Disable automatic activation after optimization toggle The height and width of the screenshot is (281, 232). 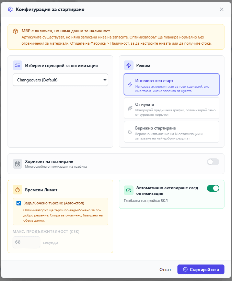coord(213,189)
